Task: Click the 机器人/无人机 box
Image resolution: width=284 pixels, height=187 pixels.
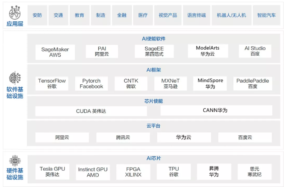Action: (x=231, y=15)
